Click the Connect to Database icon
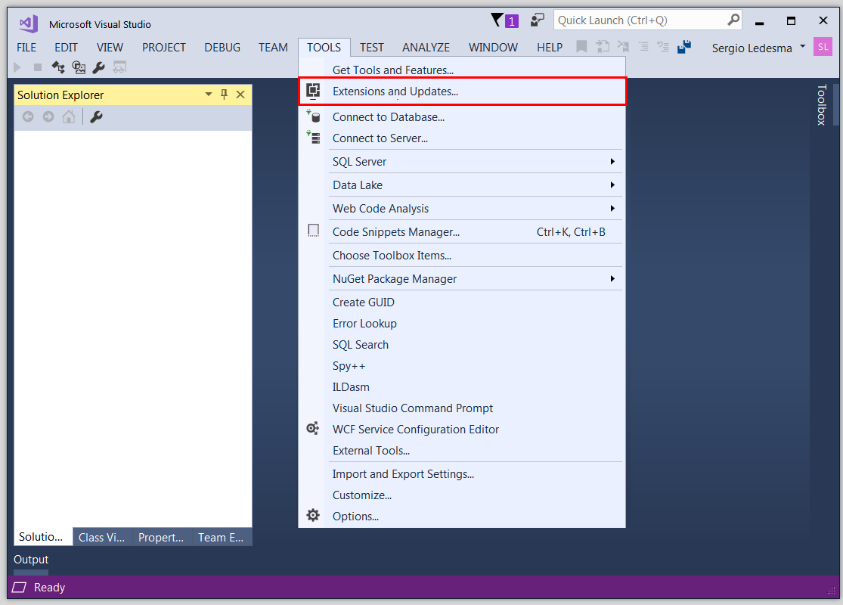843x605 pixels. point(314,116)
